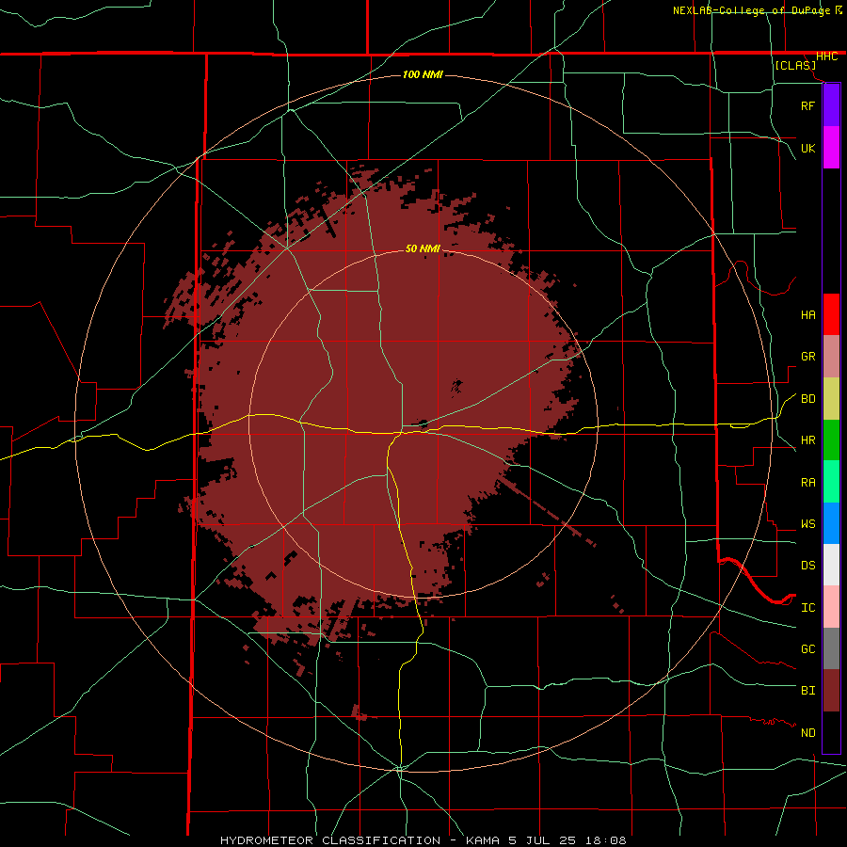This screenshot has width=847, height=847.
Task: Click the "50 NMI" range ring label
Action: (x=423, y=248)
